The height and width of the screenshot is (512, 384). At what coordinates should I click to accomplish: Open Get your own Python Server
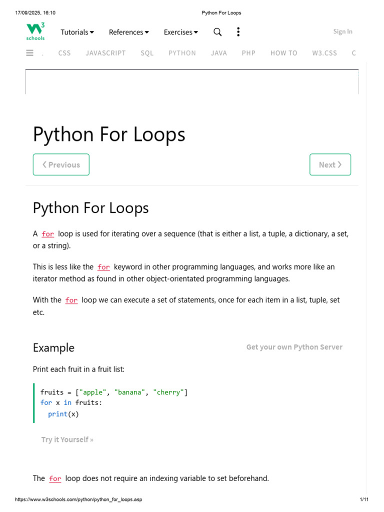[x=294, y=347]
